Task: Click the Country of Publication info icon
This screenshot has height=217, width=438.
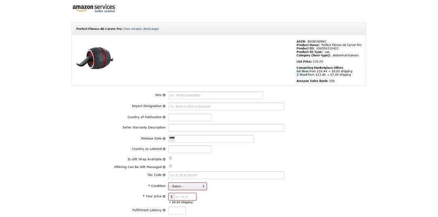Action: pos(164,118)
